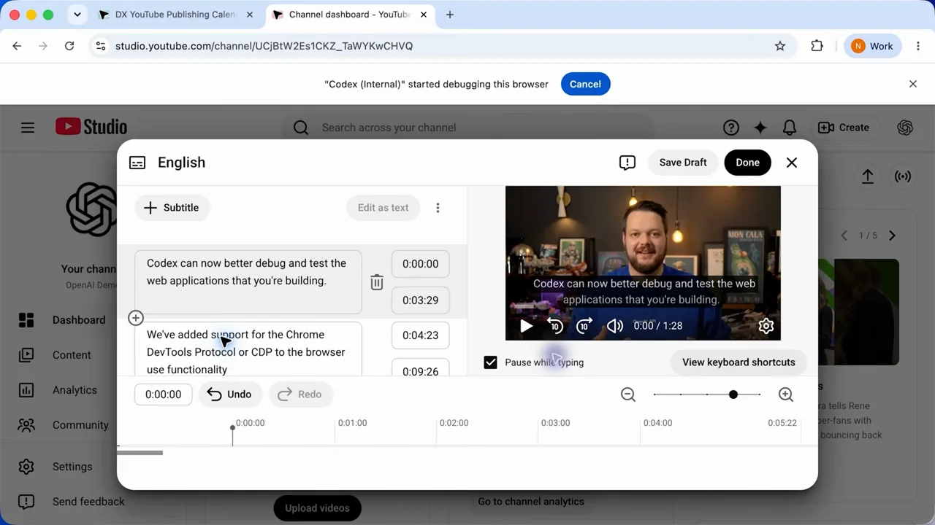Click the timeline current time field 0:00:00
The height and width of the screenshot is (525, 935).
164,394
